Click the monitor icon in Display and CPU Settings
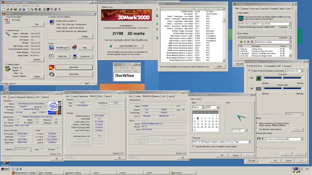This screenshot has width=312, height=175. coord(52,22)
